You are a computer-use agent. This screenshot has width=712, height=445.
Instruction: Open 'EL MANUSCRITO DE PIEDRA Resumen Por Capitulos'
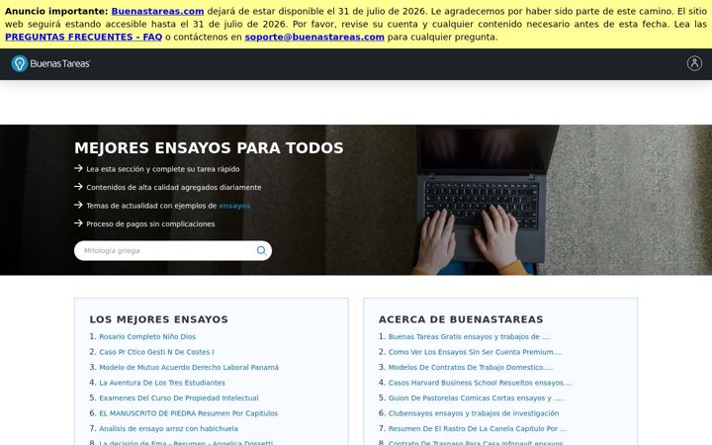tap(189, 413)
